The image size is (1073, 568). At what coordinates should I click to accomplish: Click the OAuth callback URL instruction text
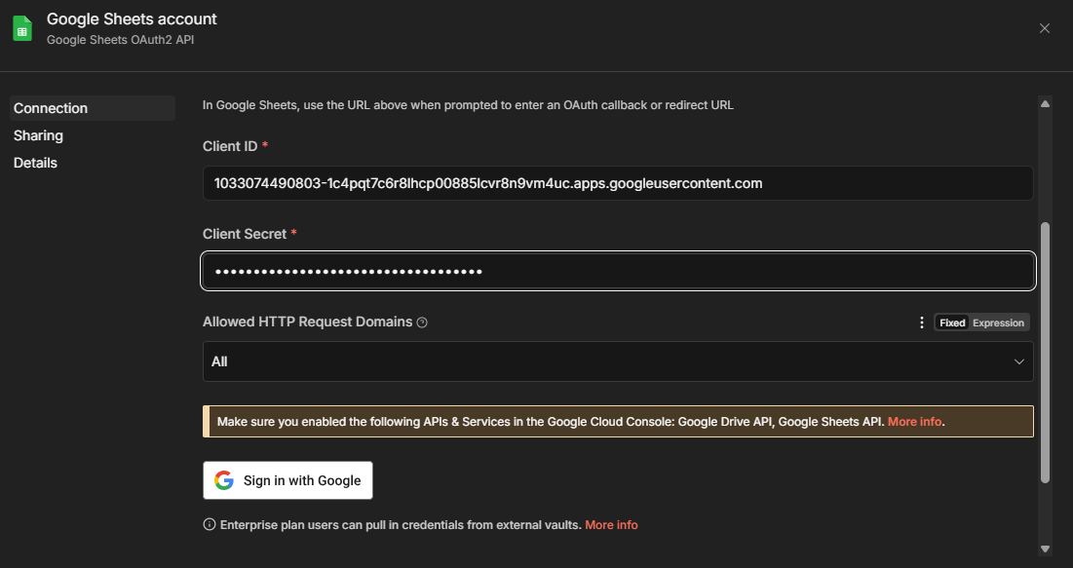click(468, 105)
